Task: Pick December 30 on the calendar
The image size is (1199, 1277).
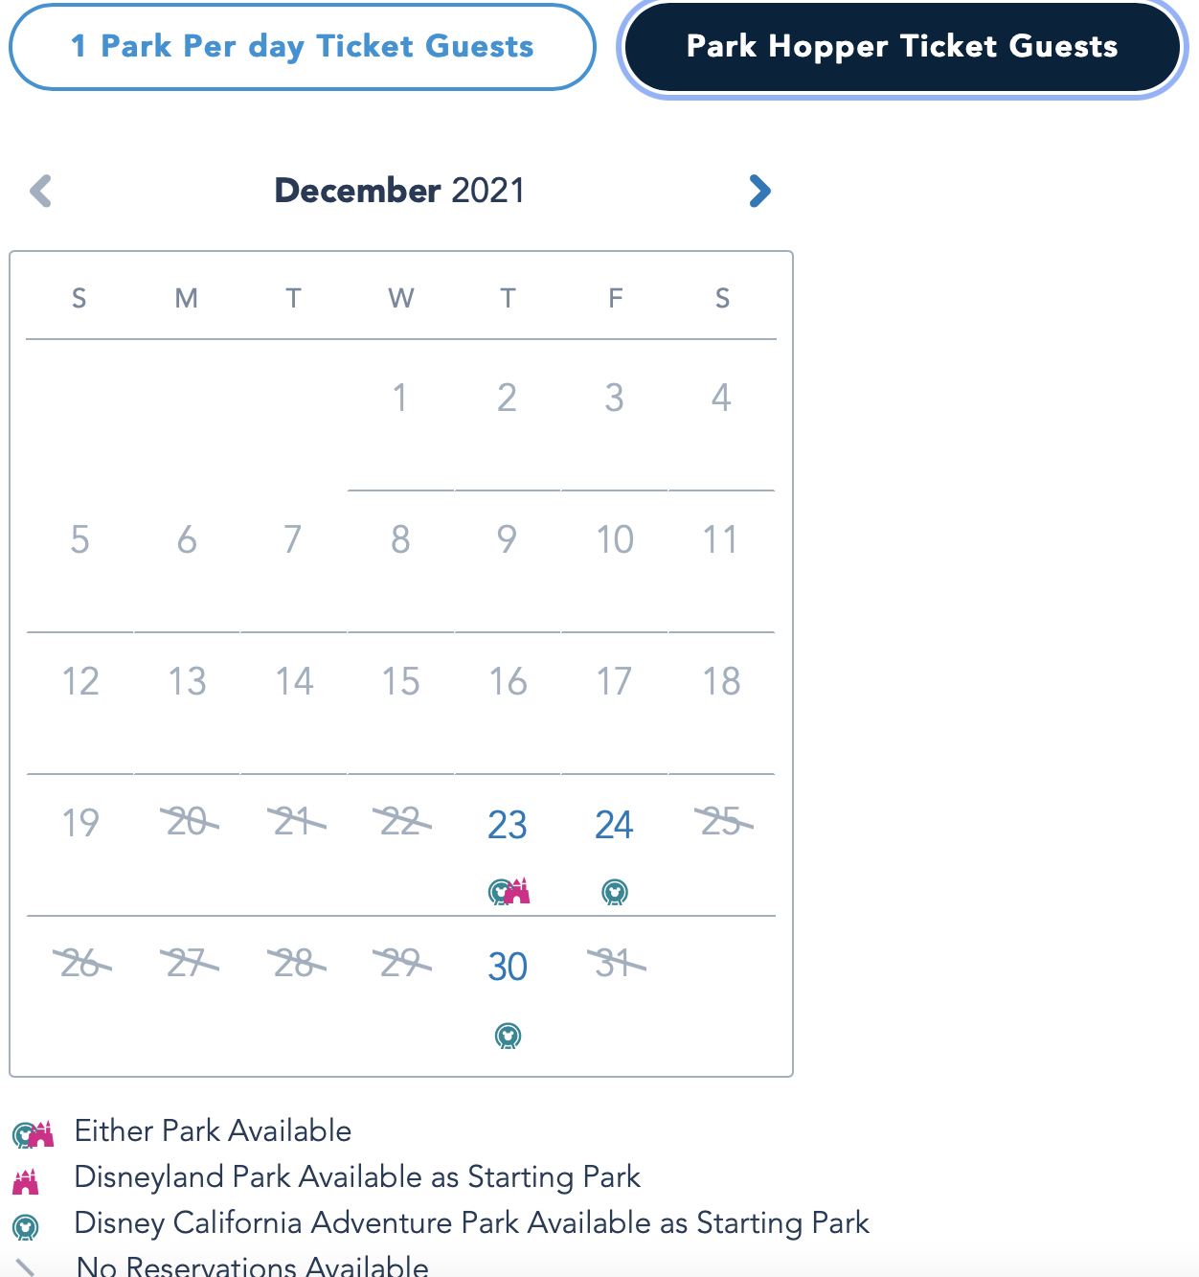Action: [x=508, y=967]
